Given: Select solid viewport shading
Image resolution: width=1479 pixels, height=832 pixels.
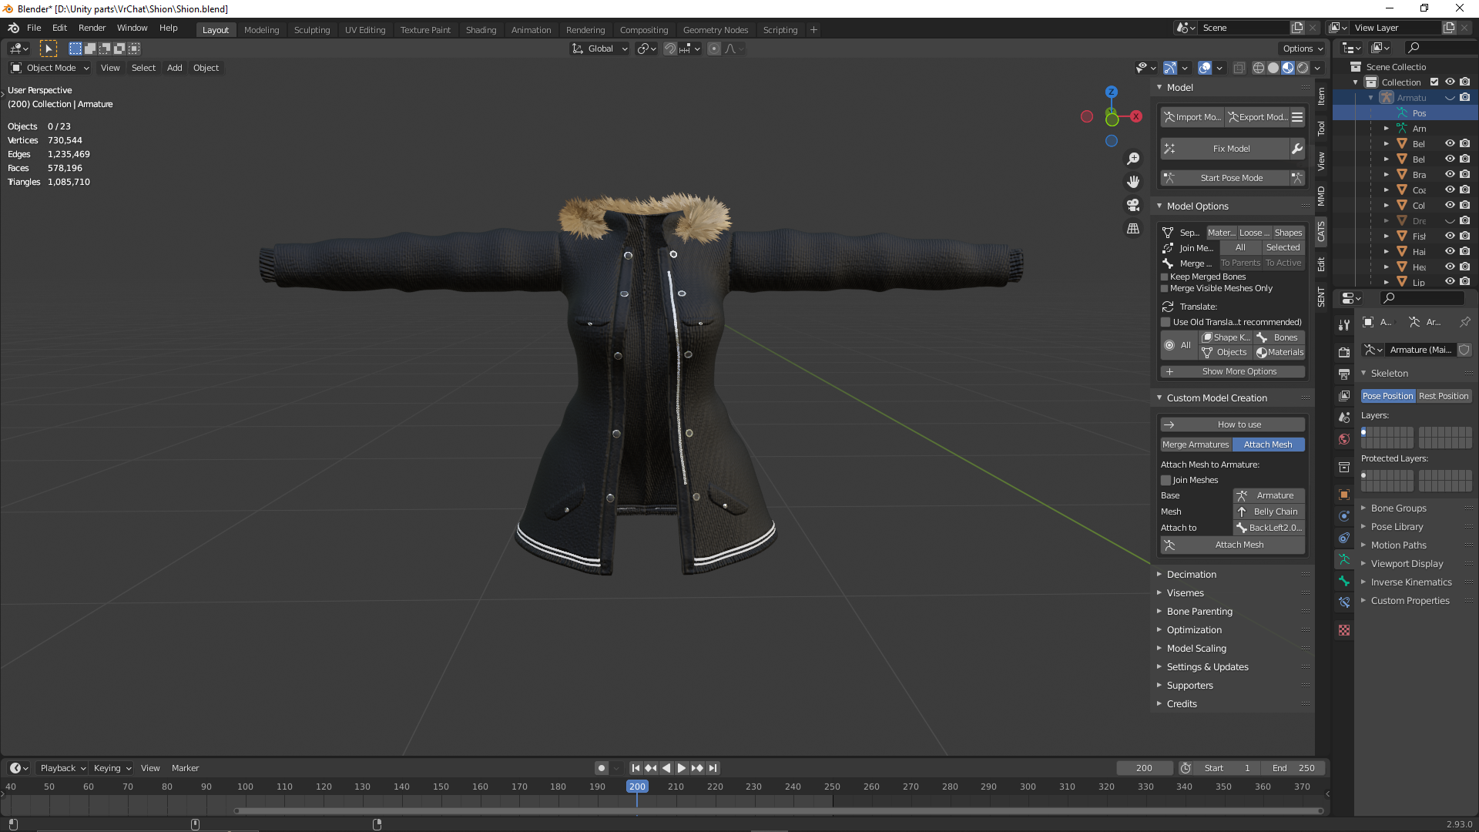Looking at the screenshot, I should [x=1273, y=68].
